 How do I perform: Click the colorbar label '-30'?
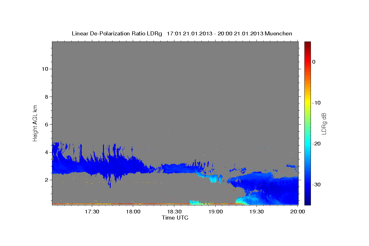pyautogui.click(x=317, y=184)
